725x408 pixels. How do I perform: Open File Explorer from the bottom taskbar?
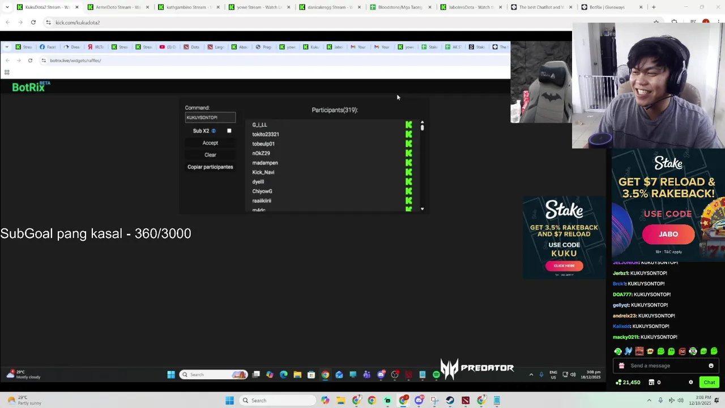click(340, 401)
